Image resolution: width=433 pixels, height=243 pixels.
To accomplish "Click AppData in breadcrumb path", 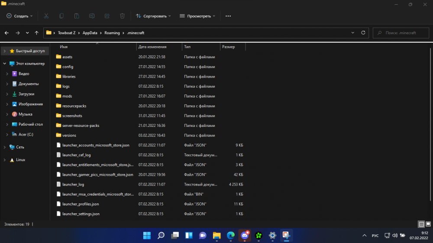I will (90, 33).
